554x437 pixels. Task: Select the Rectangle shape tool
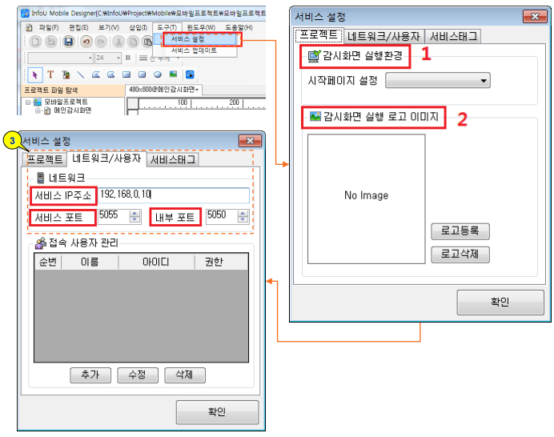tap(126, 74)
